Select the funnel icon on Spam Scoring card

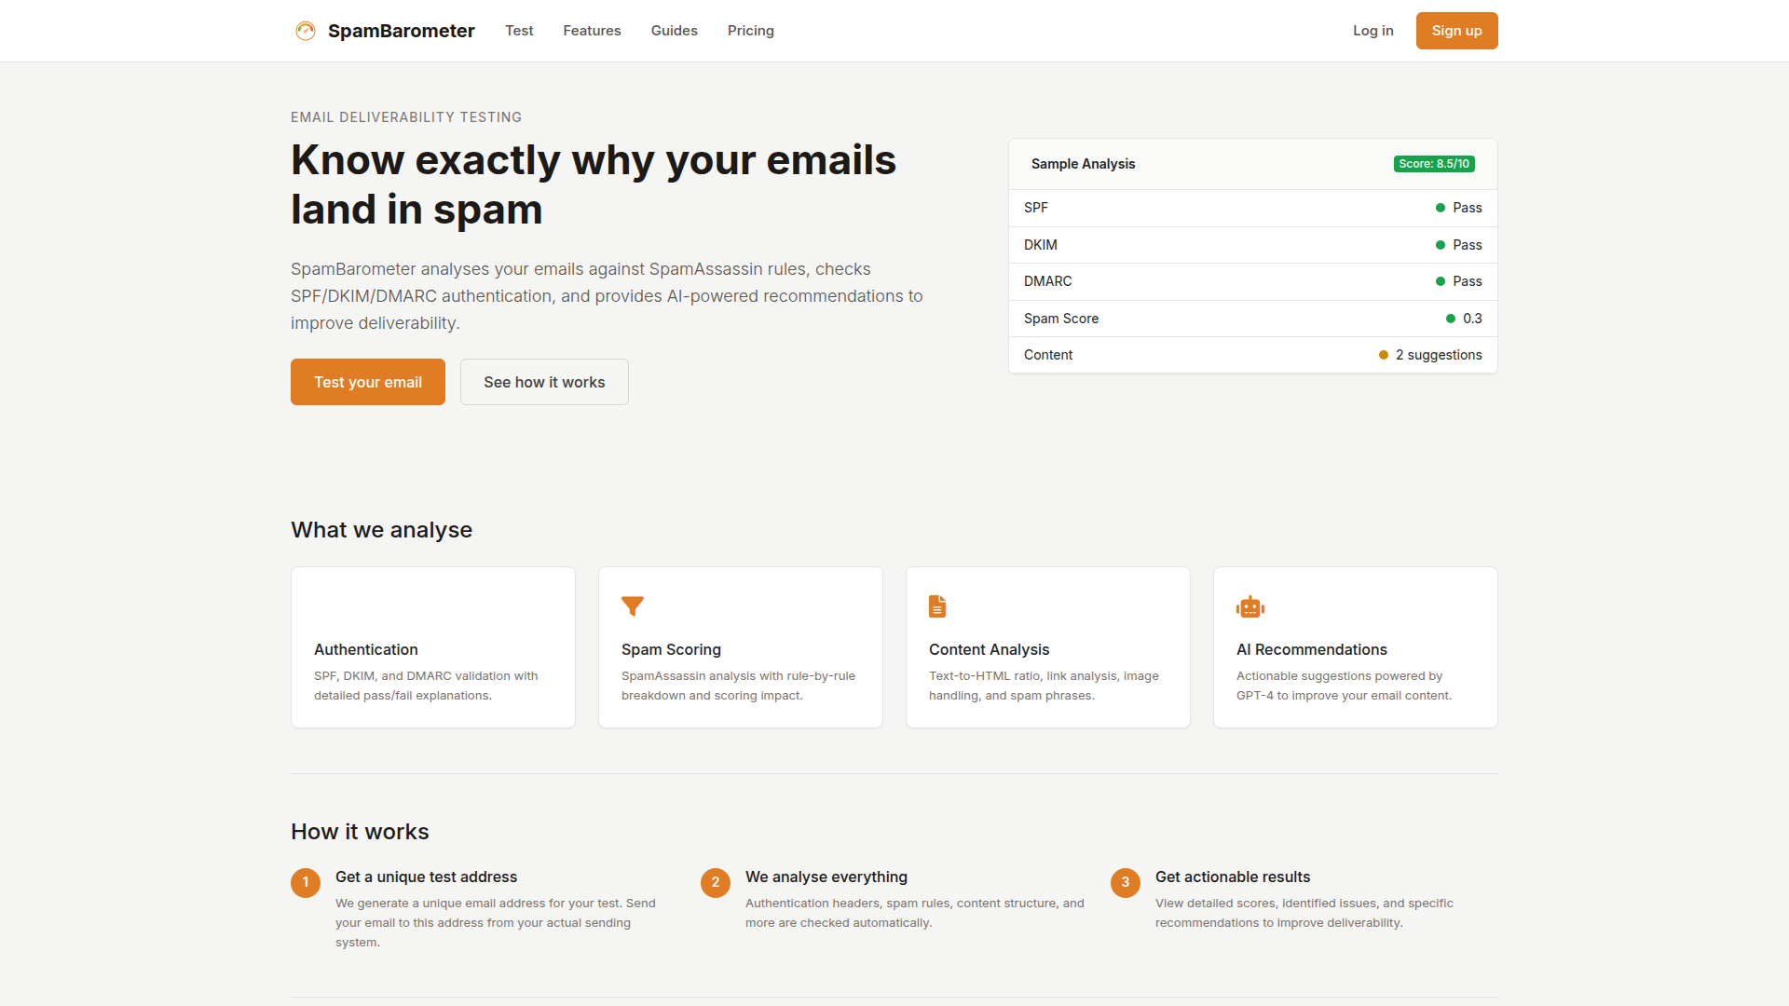[x=633, y=606]
